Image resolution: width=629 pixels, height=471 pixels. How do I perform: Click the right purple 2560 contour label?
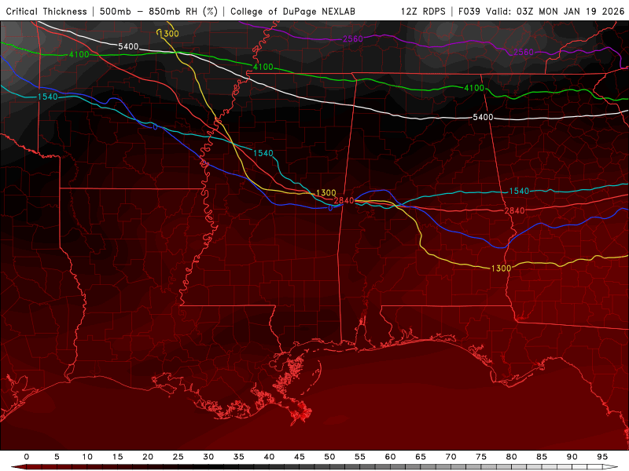pyautogui.click(x=524, y=53)
